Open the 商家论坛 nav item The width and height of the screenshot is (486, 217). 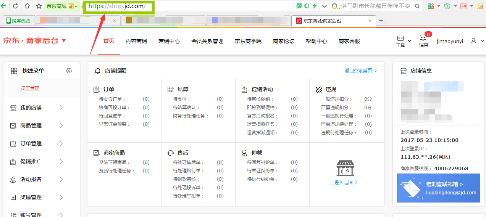point(284,41)
